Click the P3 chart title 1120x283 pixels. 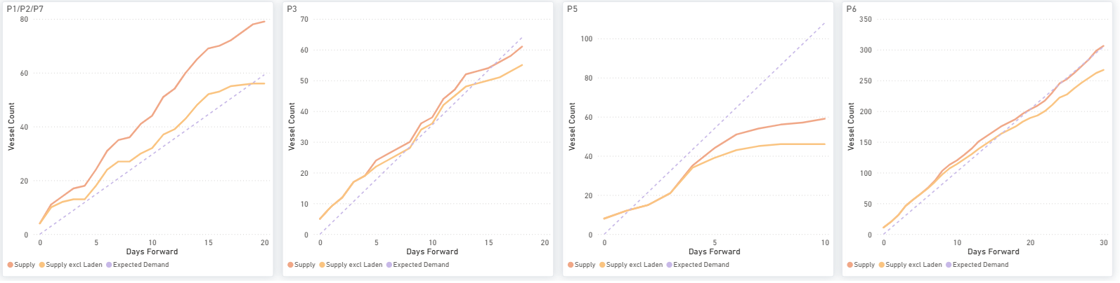point(292,9)
